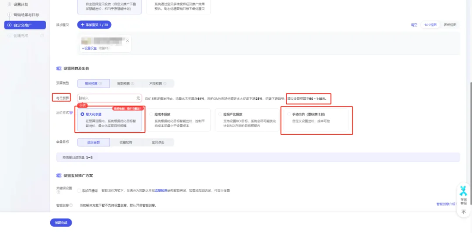This screenshot has height=233, width=472.
Task: Click the 创建完成 step in sidebar
Action: coord(21,36)
